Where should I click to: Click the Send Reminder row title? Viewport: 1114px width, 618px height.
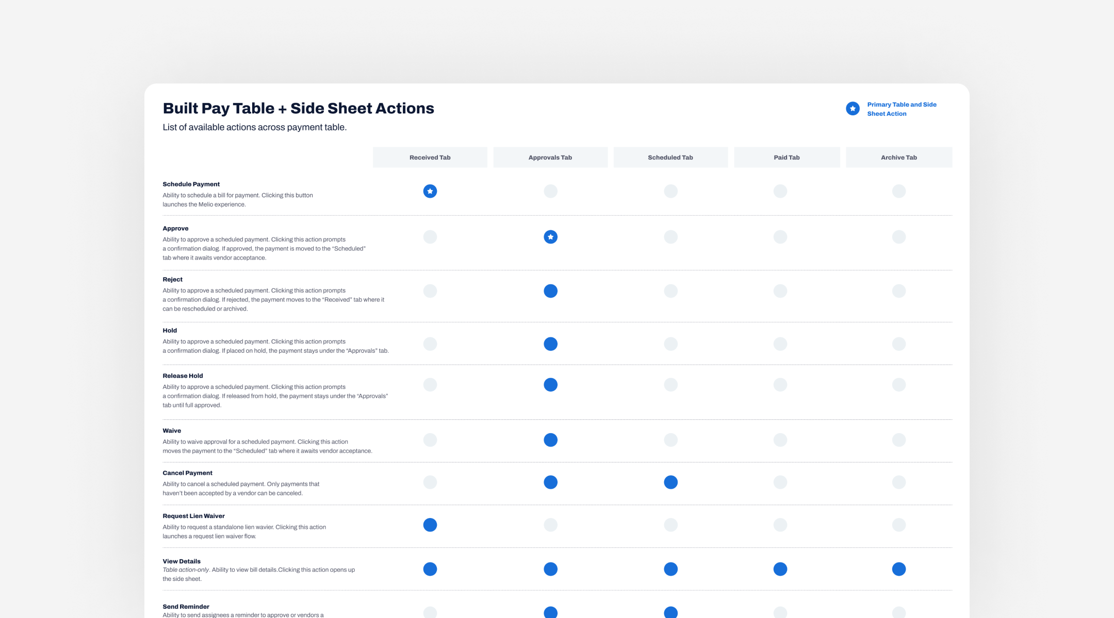(186, 607)
